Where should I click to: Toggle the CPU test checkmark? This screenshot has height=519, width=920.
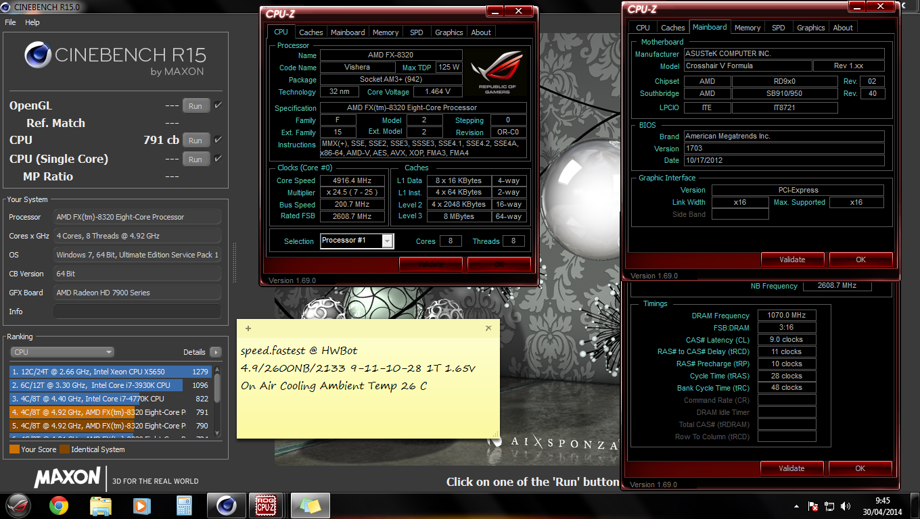(x=218, y=140)
